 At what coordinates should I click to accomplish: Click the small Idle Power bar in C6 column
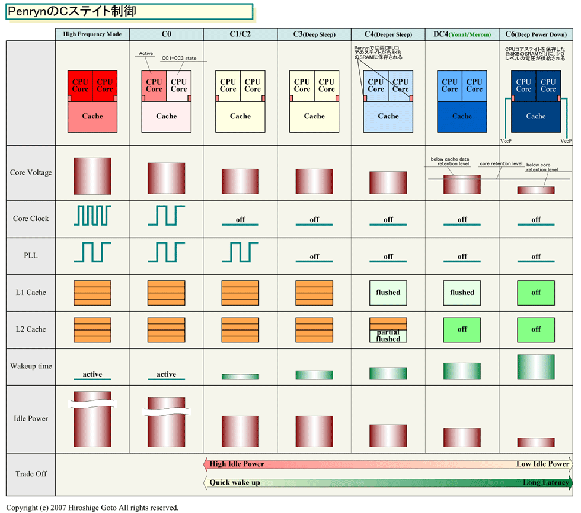click(536, 443)
